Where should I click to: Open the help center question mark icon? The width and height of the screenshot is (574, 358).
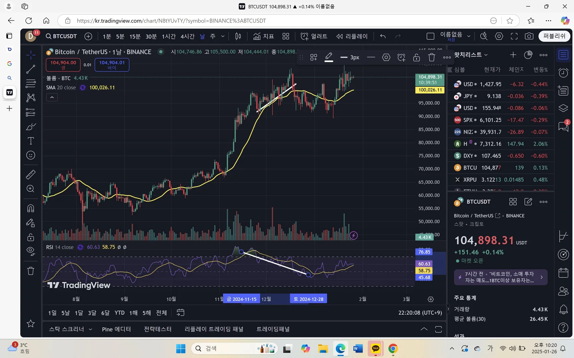coord(563,328)
